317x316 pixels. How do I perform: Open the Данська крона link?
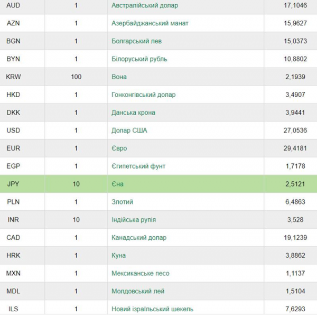click(x=134, y=113)
